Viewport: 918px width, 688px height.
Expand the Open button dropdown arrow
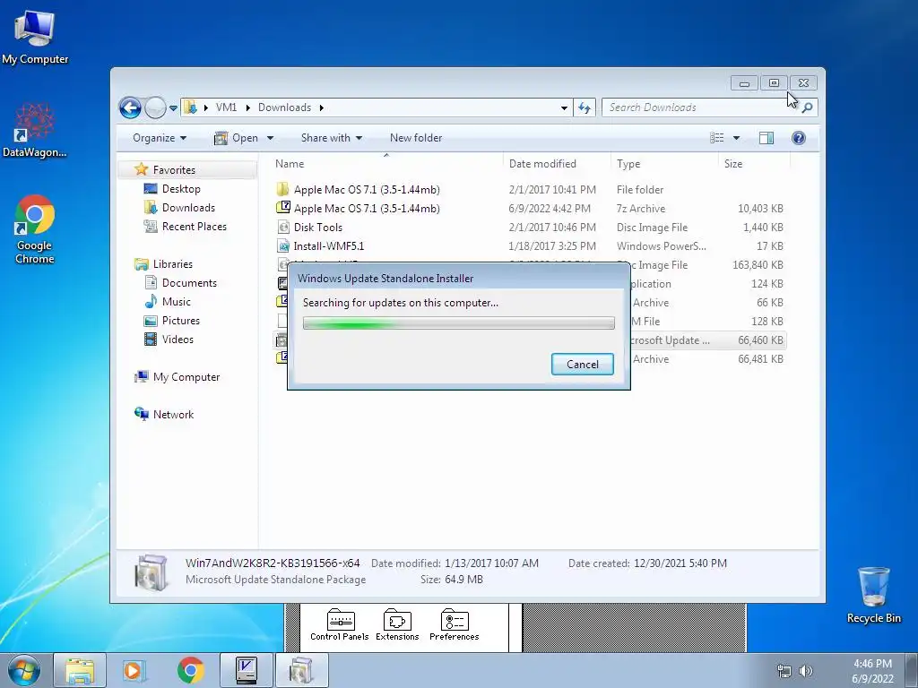(270, 138)
